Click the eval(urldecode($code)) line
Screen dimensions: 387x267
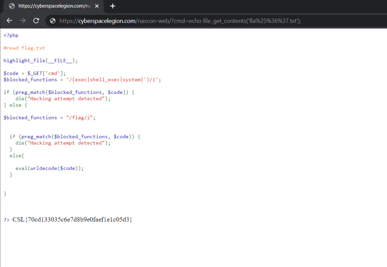tap(49, 168)
